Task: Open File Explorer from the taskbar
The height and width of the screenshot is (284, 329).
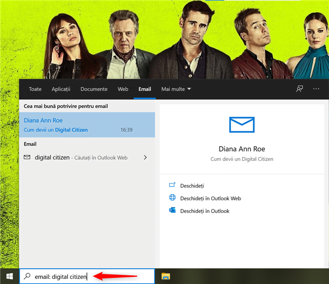Action: point(166,276)
